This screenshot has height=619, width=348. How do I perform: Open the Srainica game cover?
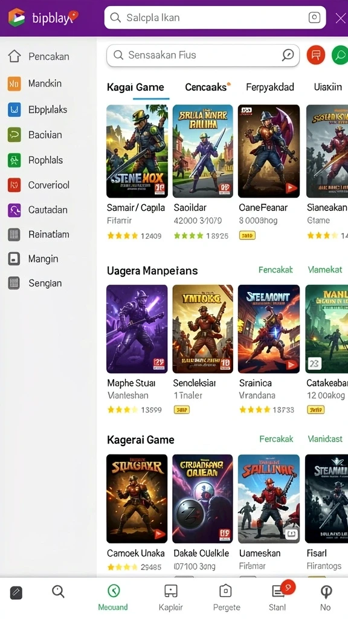tap(269, 329)
